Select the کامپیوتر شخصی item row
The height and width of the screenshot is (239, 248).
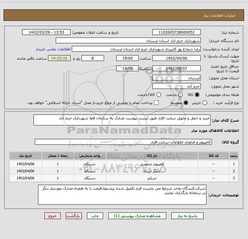[x=124, y=164]
